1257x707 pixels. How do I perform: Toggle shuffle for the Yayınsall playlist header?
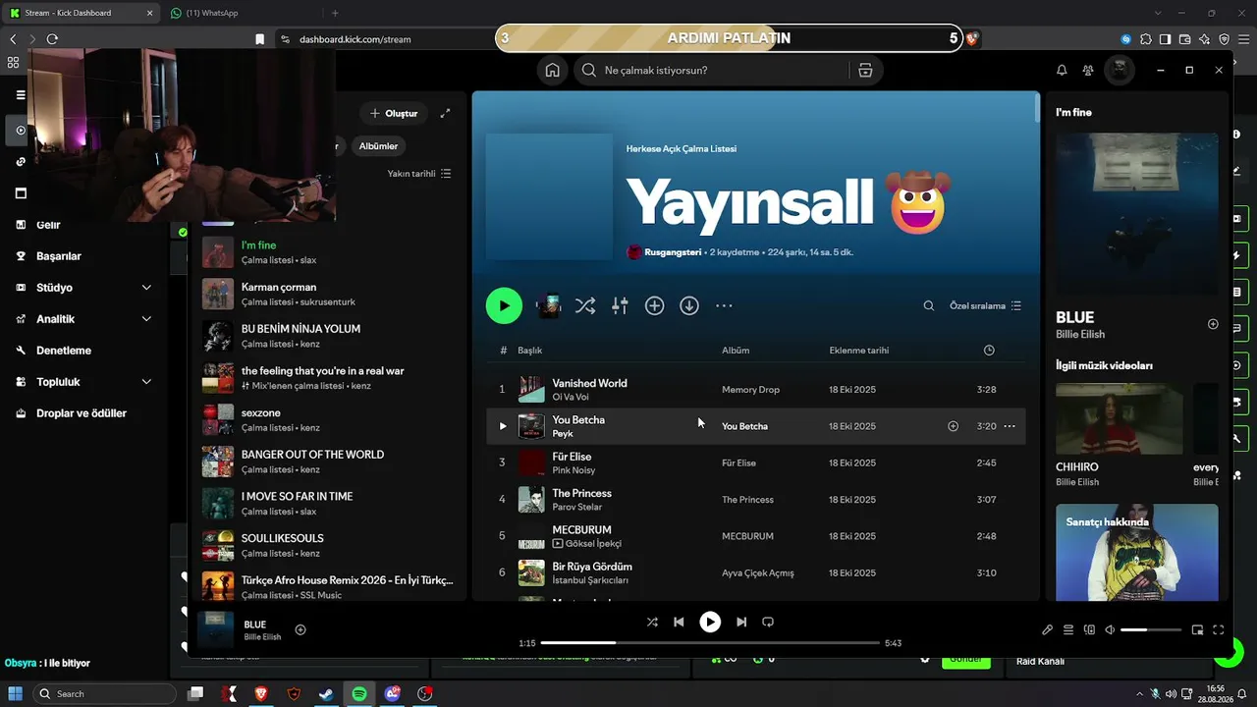585,305
